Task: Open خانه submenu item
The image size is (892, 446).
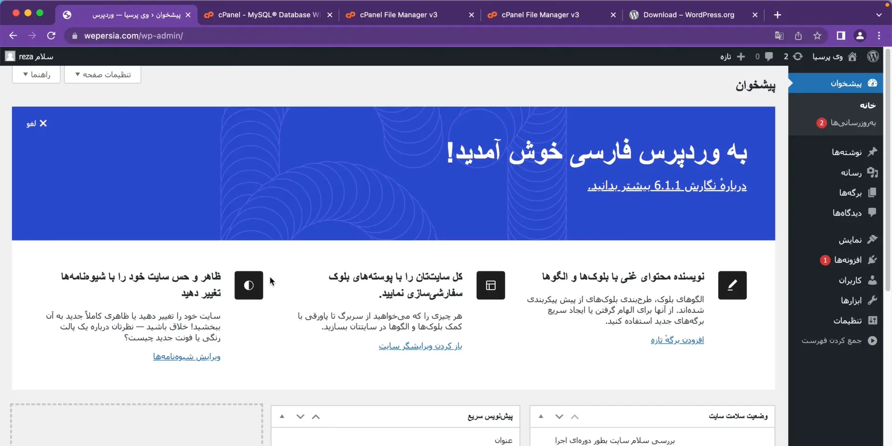Action: pos(867,105)
